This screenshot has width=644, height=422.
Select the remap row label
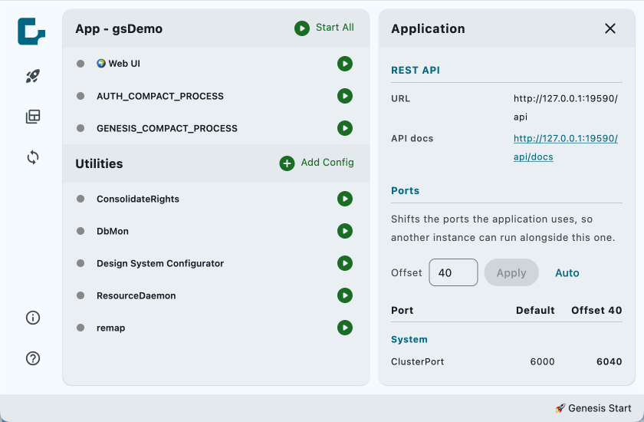tap(111, 328)
